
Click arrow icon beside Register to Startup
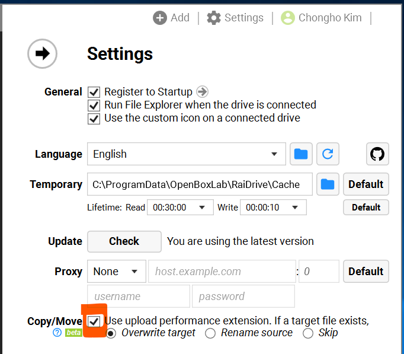(203, 92)
